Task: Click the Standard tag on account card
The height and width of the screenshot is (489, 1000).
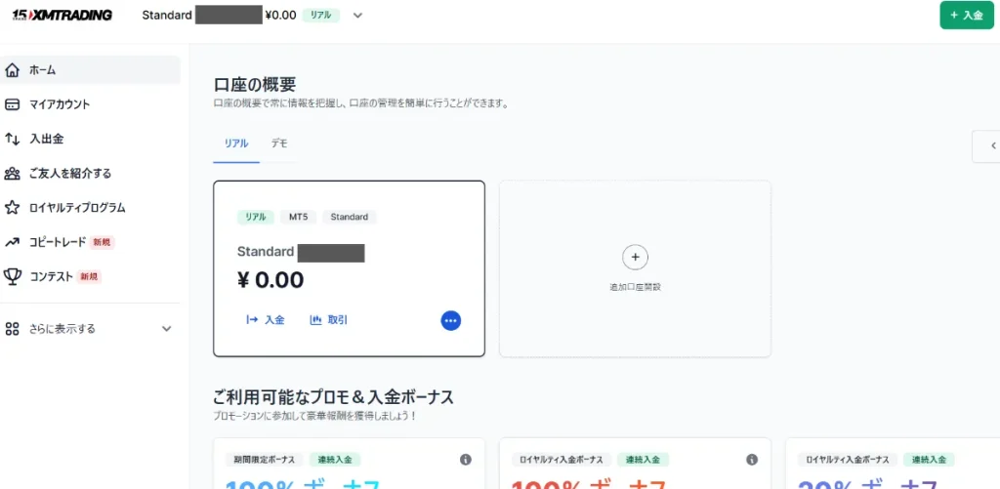Action: pos(350,217)
